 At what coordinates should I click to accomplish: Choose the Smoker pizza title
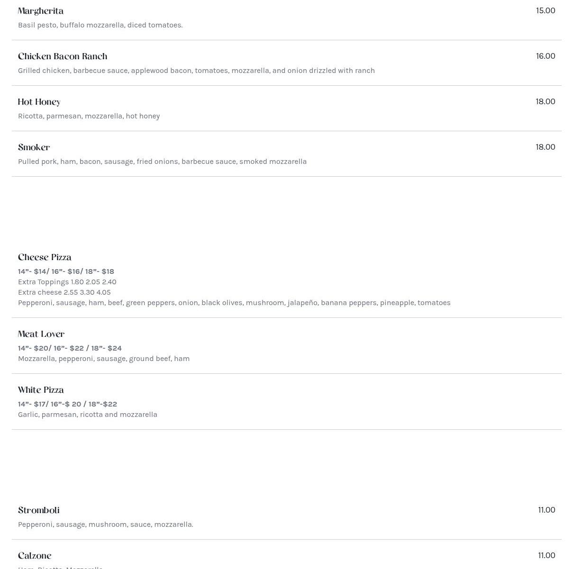pos(34,147)
